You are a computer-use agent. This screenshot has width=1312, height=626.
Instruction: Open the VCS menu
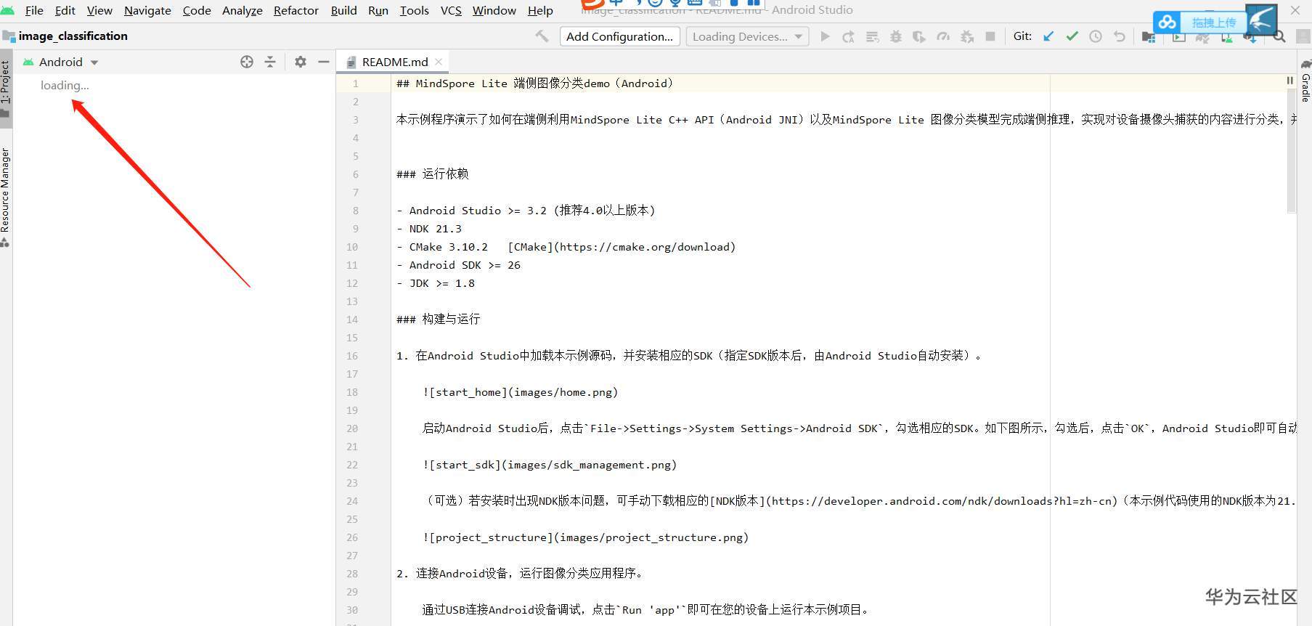tap(451, 10)
